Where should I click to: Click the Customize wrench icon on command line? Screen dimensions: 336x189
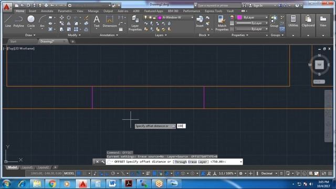coord(103,162)
